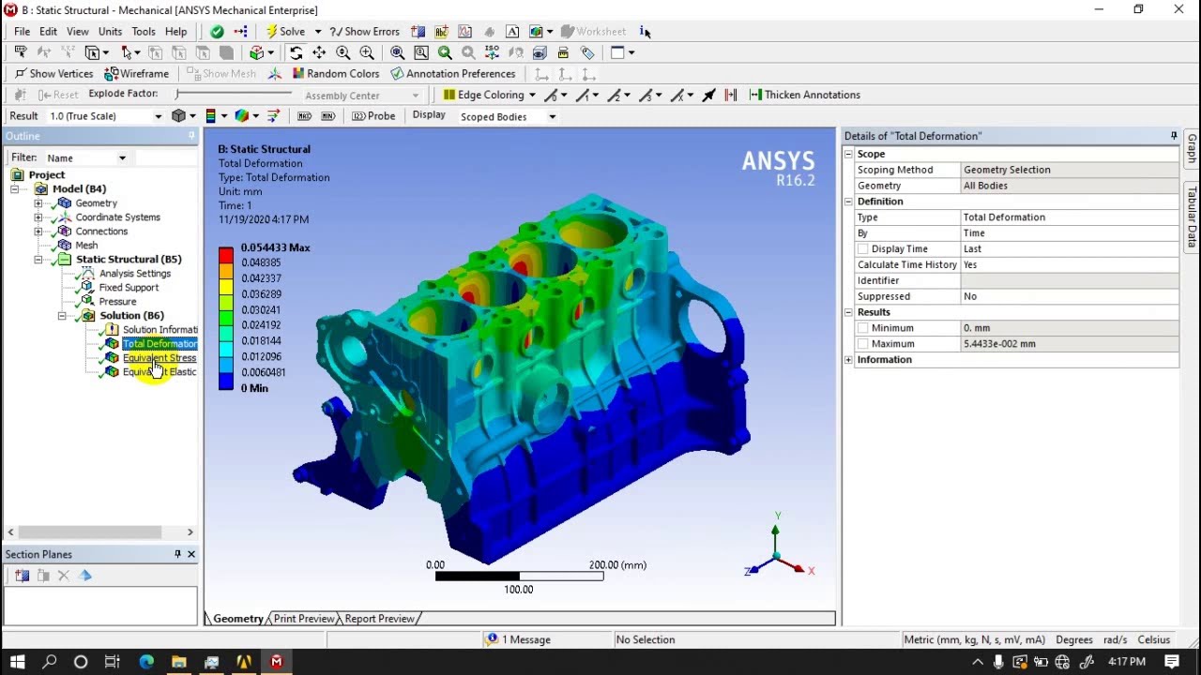Open the Help menu
The image size is (1201, 675).
tap(176, 31)
